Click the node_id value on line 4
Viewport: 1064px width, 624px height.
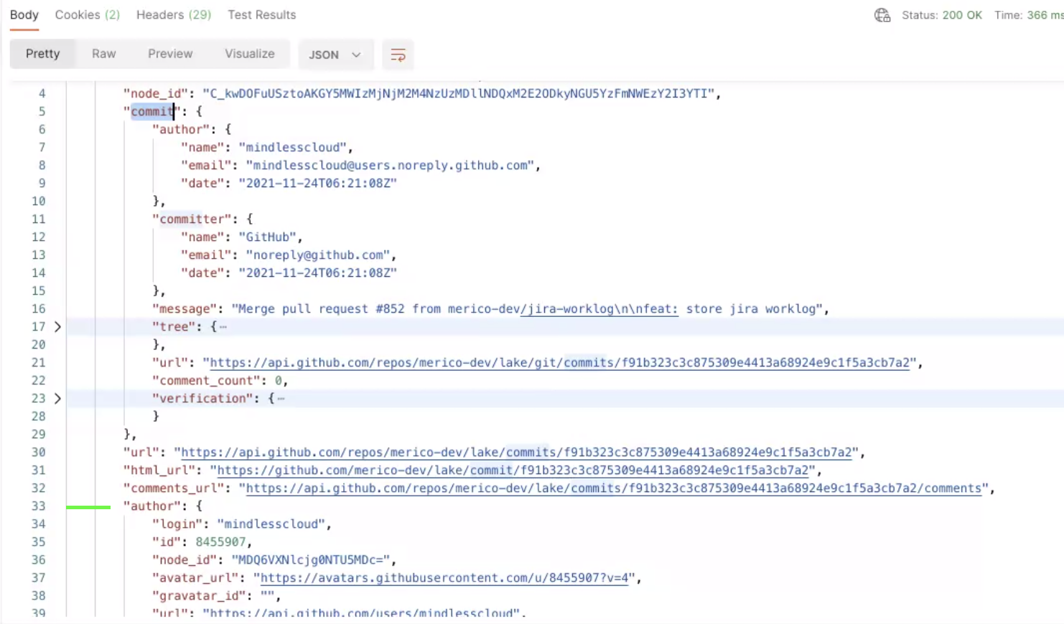458,94
